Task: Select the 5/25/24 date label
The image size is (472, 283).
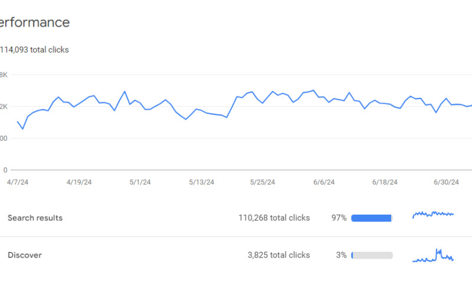Action: [x=263, y=182]
